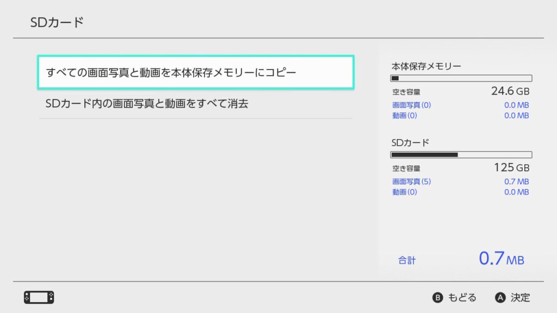Viewport: 557px width, 313px height.
Task: Click the SDカード heading in the storage panel
Action: (x=410, y=143)
